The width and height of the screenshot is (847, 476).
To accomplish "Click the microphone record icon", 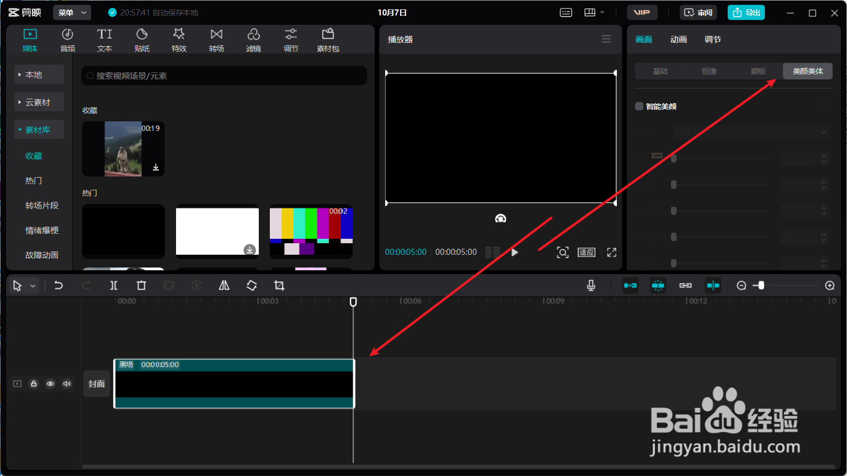I will click(591, 285).
